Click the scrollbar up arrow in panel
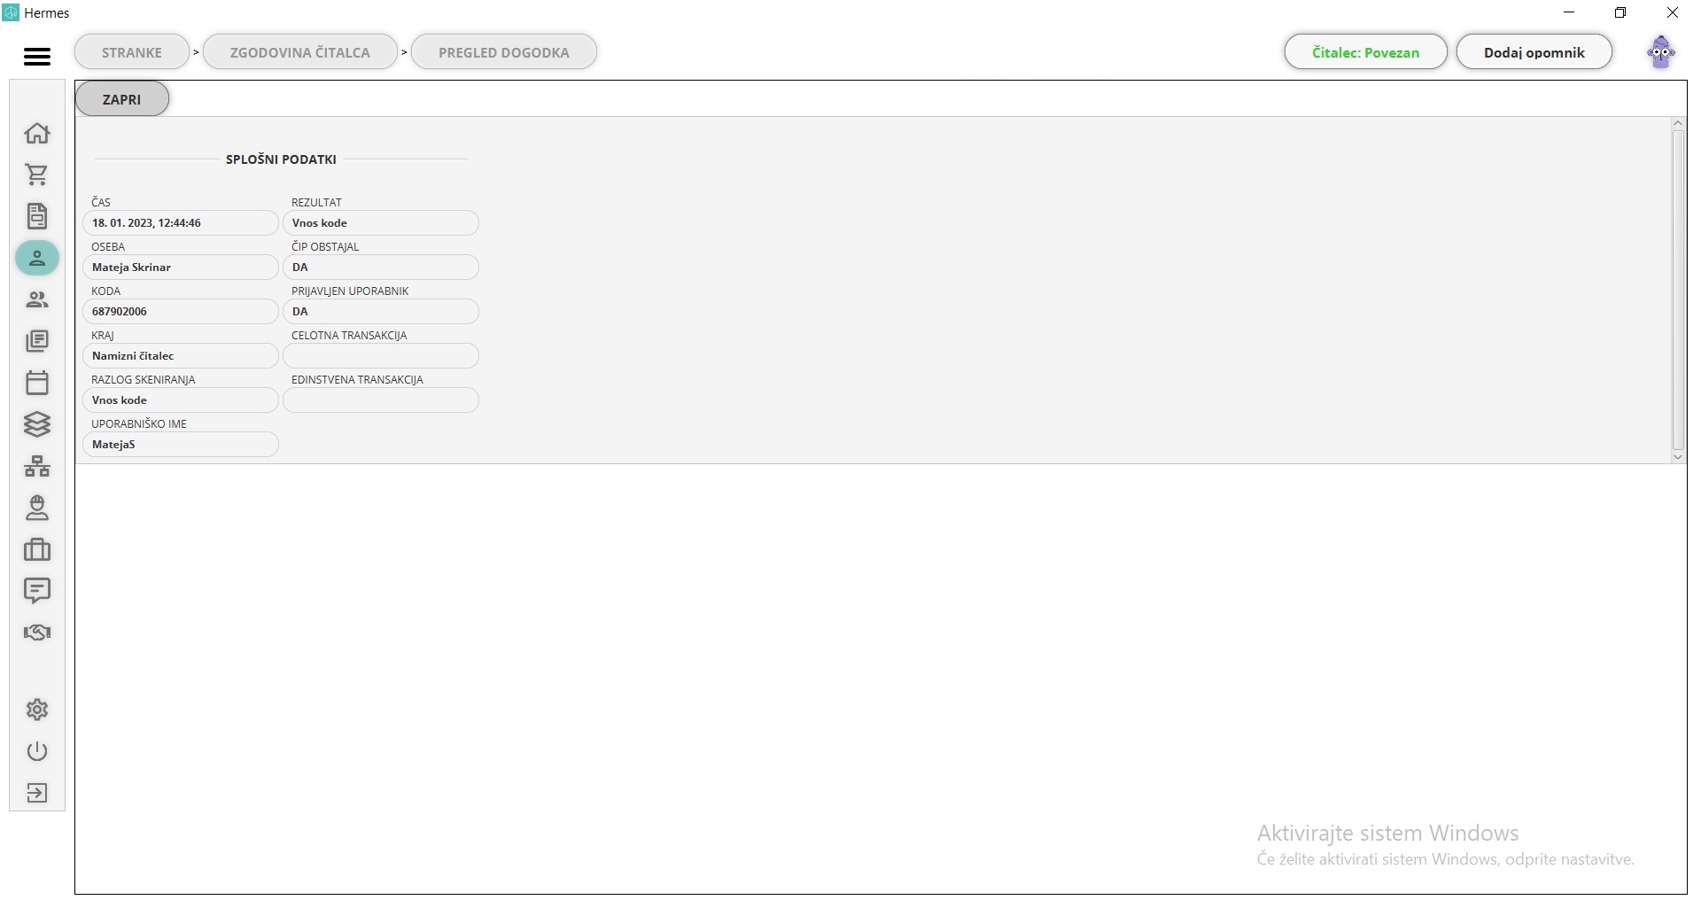 (1678, 123)
